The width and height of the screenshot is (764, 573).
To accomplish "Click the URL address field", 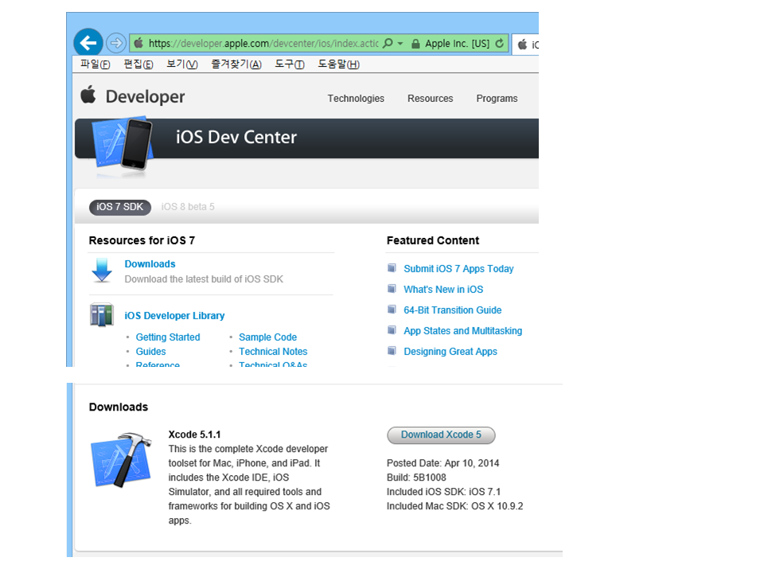I will pyautogui.click(x=263, y=44).
